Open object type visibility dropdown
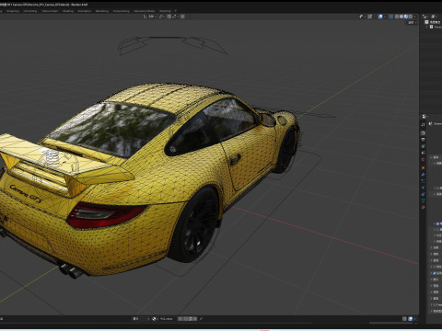 point(362,17)
